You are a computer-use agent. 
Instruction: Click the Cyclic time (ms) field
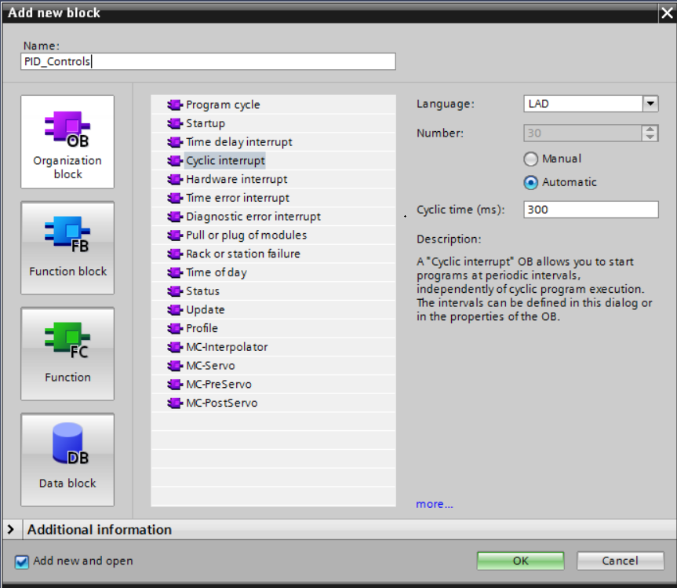pyautogui.click(x=591, y=210)
